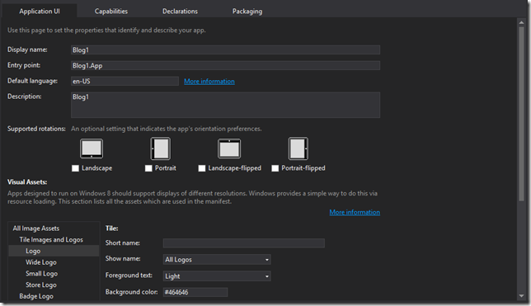
Task: Select Tile Images and Logos node
Action: tap(51, 239)
